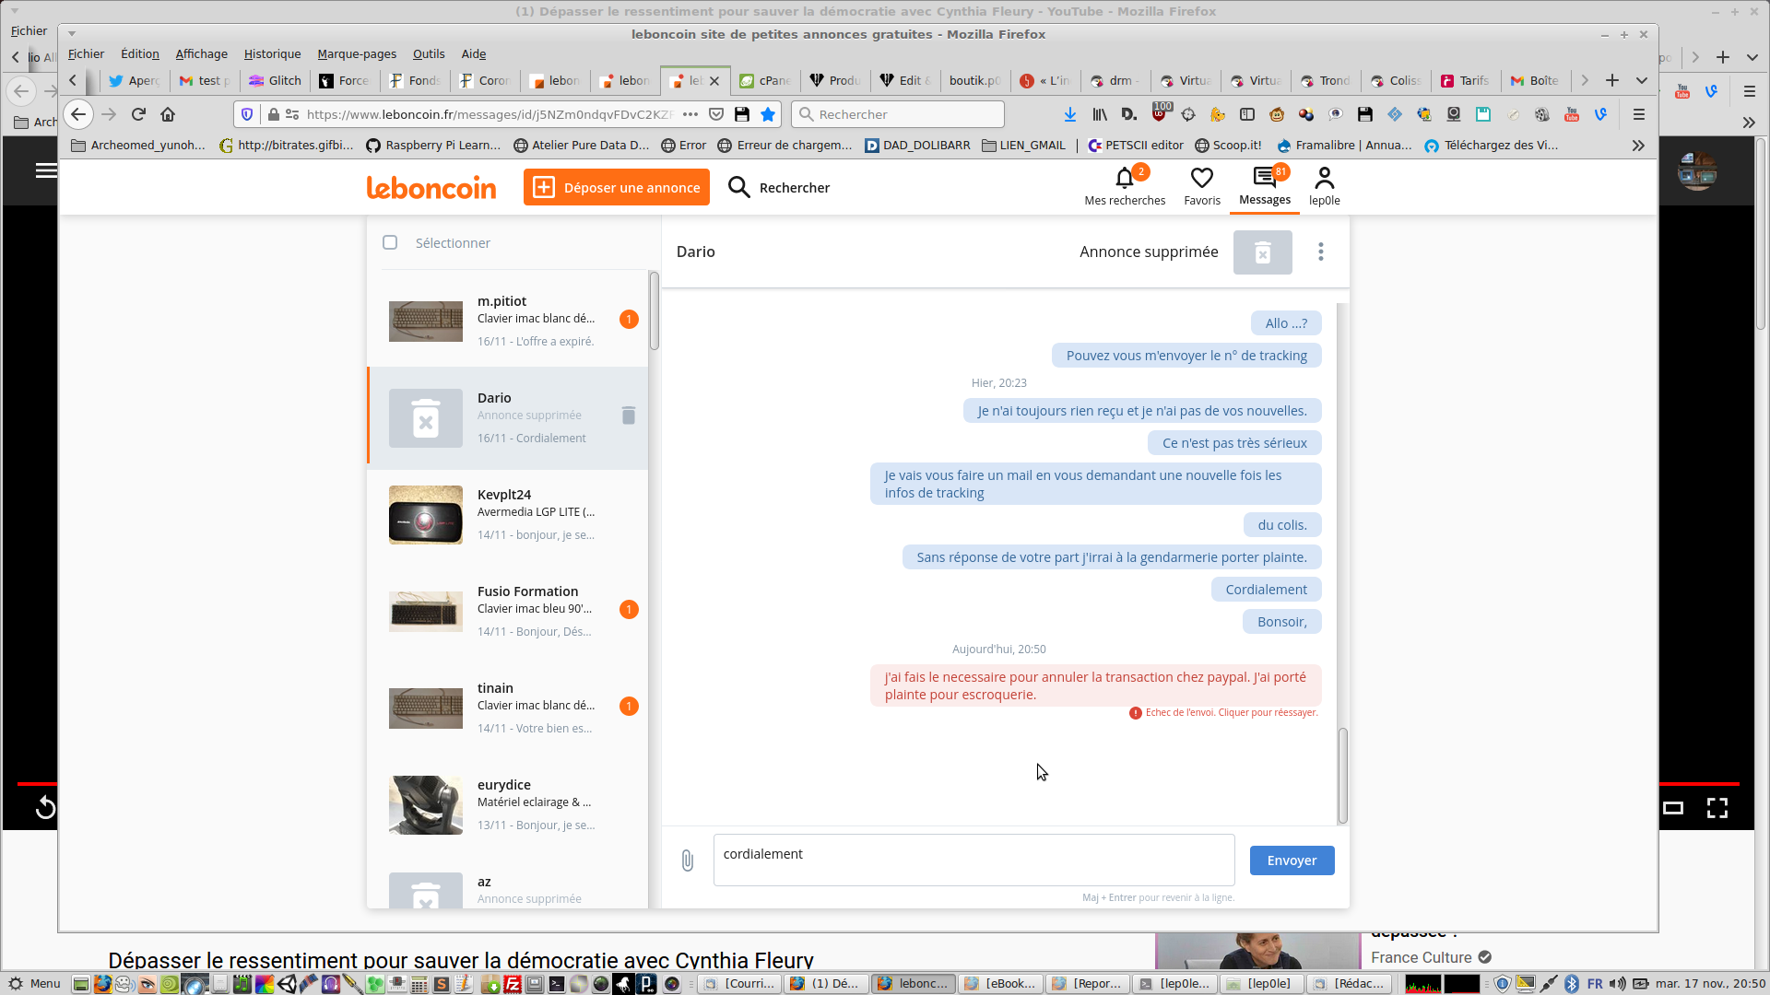Image resolution: width=1770 pixels, height=995 pixels.
Task: Delete Dario conversation via trash icon
Action: coord(629,416)
